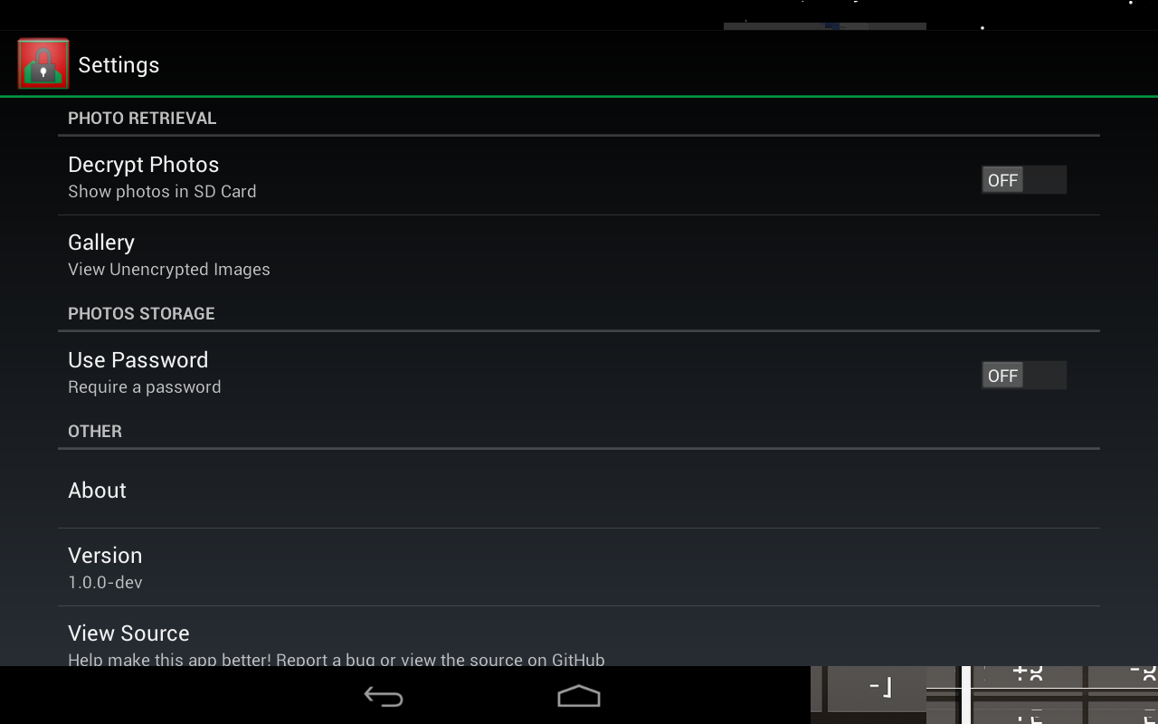Tap the "Help make this app better" description

point(337,660)
